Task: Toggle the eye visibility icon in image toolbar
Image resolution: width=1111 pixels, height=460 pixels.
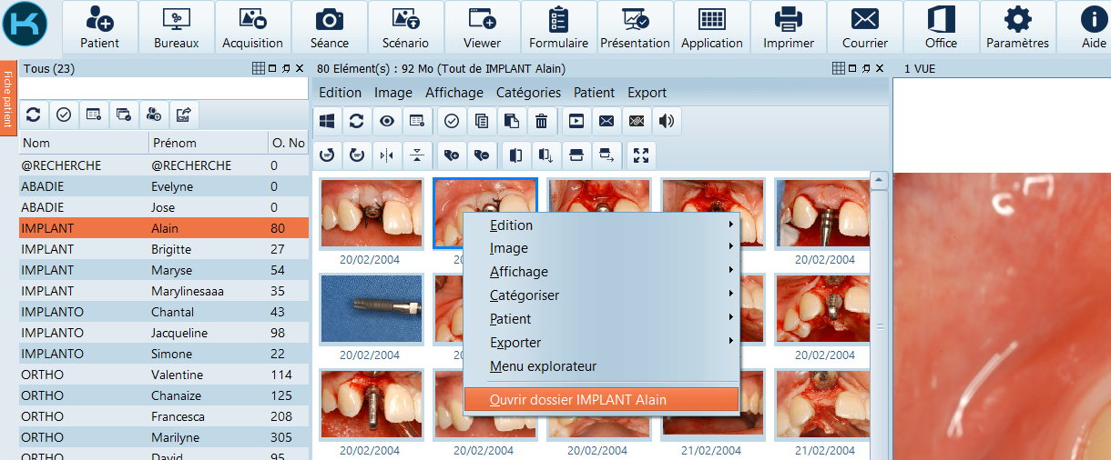Action: 387,121
